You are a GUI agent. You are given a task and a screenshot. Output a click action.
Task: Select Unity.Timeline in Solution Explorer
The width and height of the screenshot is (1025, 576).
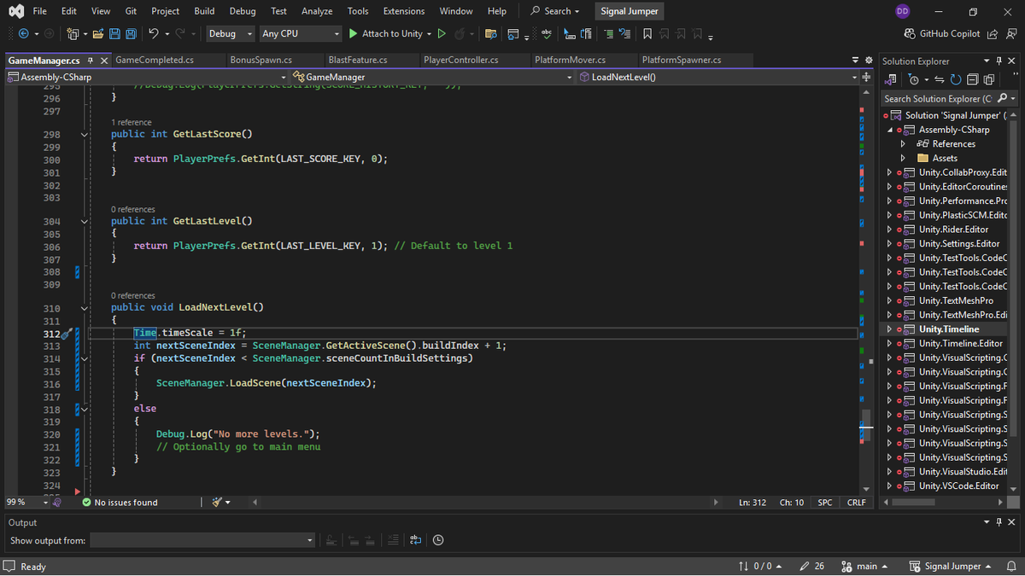tap(949, 329)
